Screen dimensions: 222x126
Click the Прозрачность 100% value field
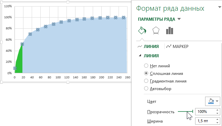click(x=205, y=112)
